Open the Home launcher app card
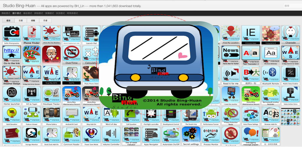The image size is (302, 147). (12, 96)
